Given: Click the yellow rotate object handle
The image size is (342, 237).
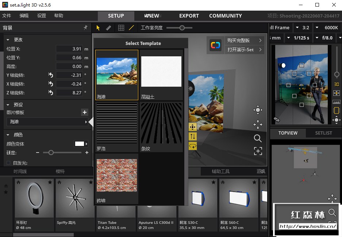Looking at the screenshot, I should 192,146.
